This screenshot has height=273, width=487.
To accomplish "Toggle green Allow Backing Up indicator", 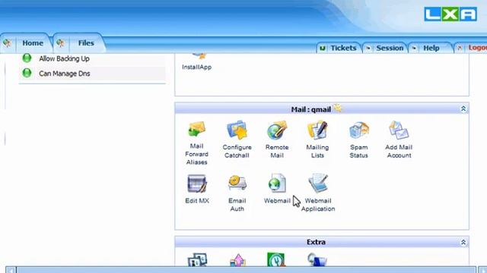I will [27, 58].
